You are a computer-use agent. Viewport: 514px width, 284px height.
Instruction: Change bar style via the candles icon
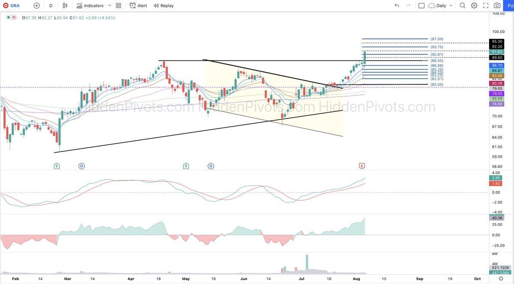(x=65, y=6)
